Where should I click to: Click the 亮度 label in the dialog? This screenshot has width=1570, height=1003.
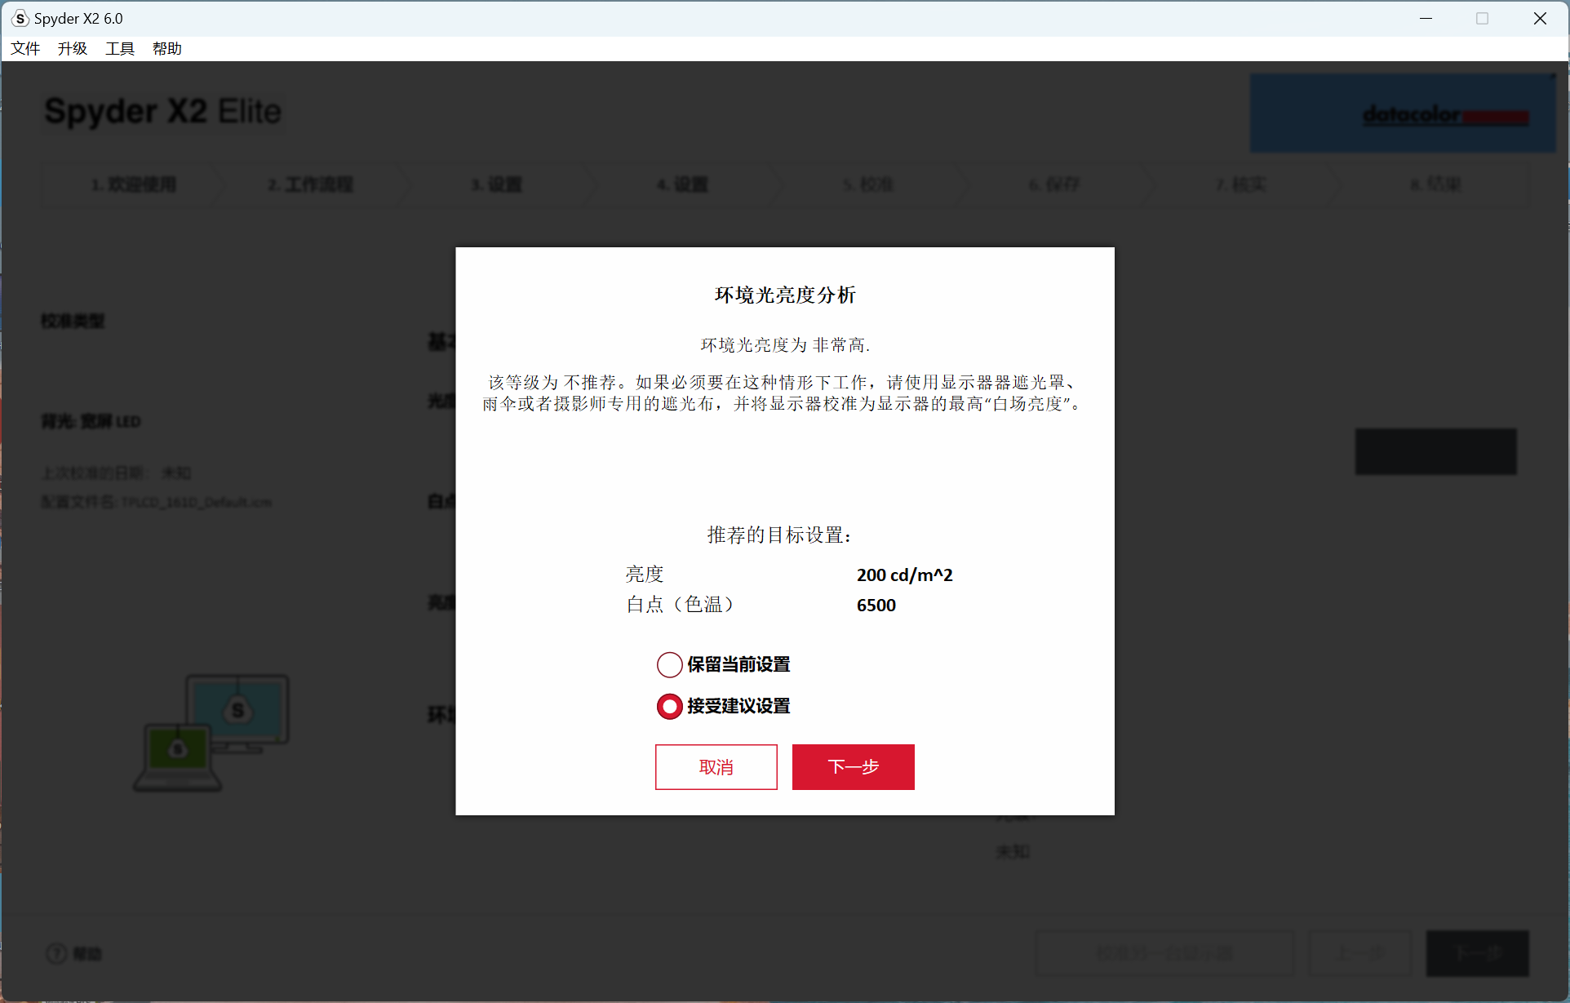coord(645,575)
